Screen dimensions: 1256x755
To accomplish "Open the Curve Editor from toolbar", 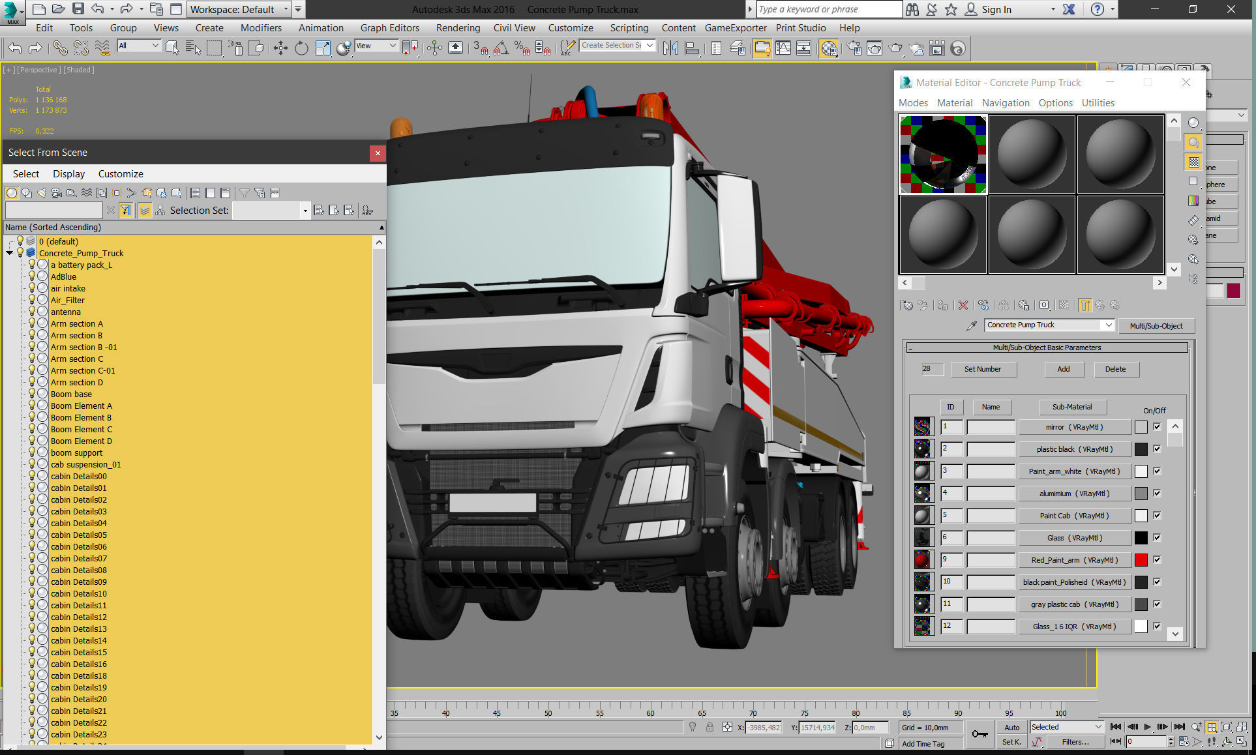I will click(x=783, y=48).
